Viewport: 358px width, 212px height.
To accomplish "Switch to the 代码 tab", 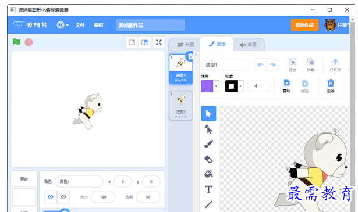I will 185,45.
